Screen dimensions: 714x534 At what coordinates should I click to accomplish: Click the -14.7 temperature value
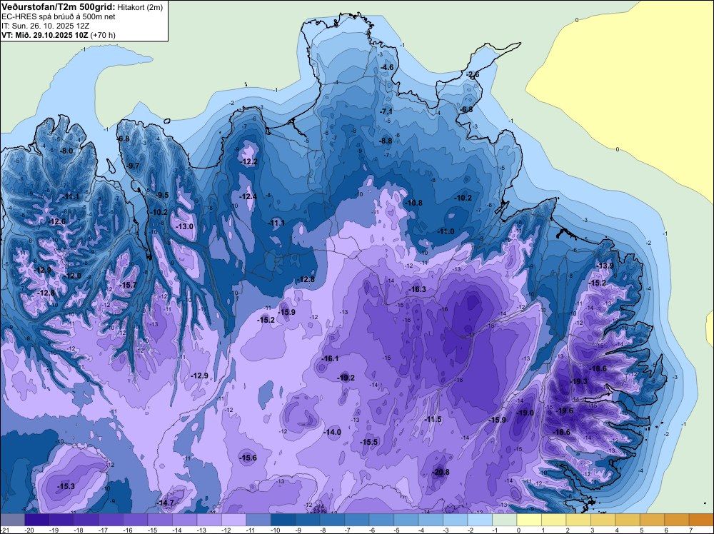[x=166, y=503]
